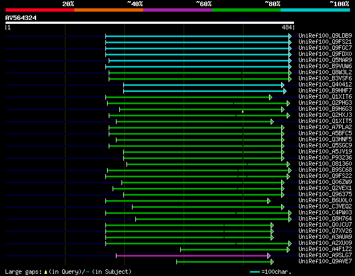Click the UniRef100_C4PW03 label
Screen dimensions: 355x276
(325, 213)
